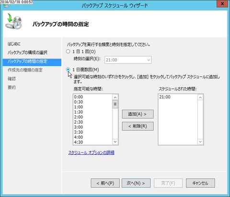Screen dimensions: 230x197
Task: Click down arrow of available times list
Action: (x=115, y=142)
